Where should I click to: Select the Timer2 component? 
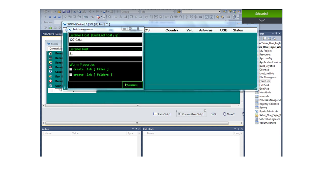[x=229, y=114]
